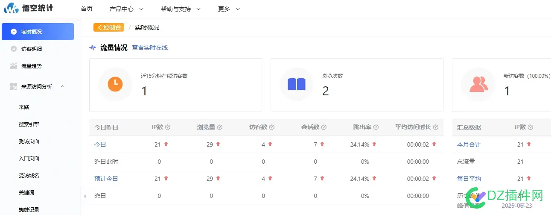Open the 本月合计 link
This screenshot has height=215, width=551.
coord(469,144)
